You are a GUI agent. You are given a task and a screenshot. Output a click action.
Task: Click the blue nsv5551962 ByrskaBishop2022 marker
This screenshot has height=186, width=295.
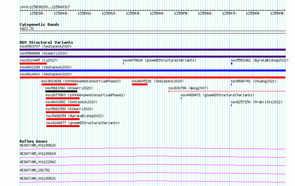pyautogui.click(x=232, y=64)
